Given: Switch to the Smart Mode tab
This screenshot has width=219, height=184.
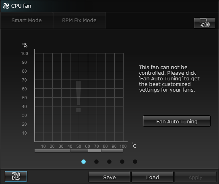Looking at the screenshot, I should tap(27, 20).
